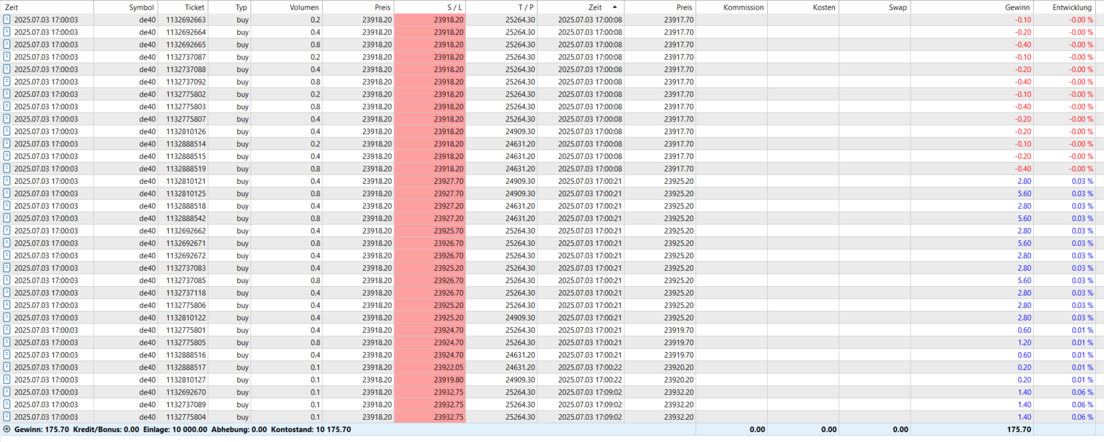Screen dimensions: 1104x442
Task: Select ticket number 1132692664 cell
Action: coord(186,32)
